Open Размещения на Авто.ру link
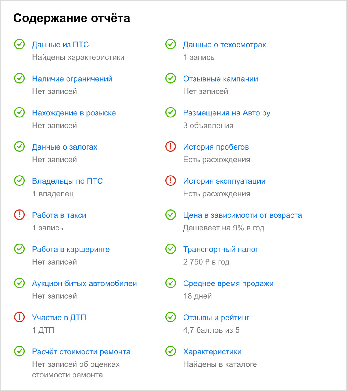 pos(227,113)
